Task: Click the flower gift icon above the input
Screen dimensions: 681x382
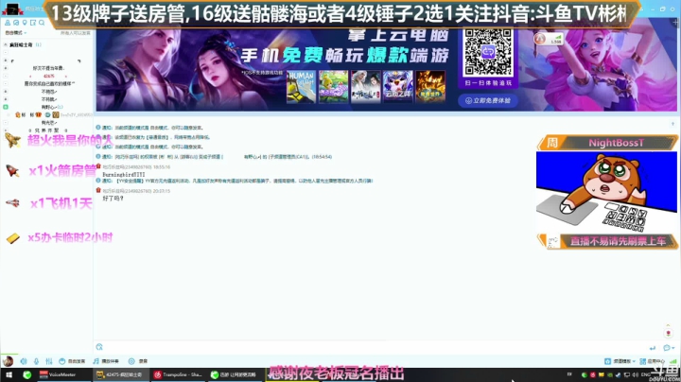Action: coord(669,333)
